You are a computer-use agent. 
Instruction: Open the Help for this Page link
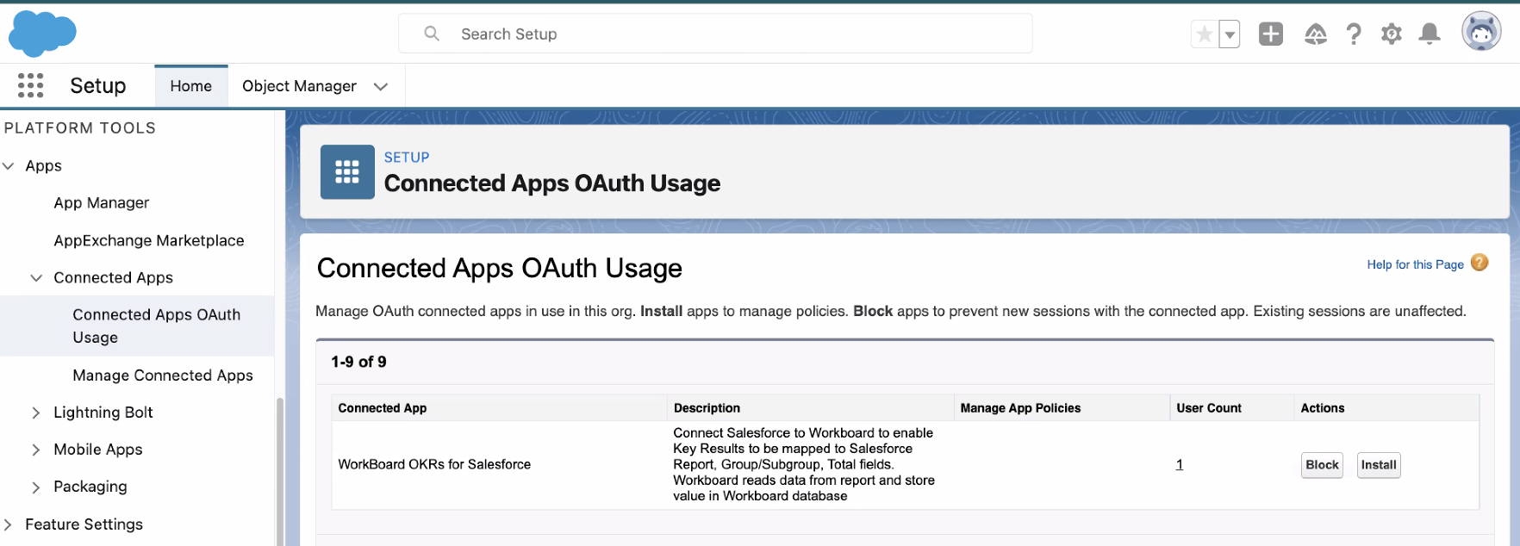[1415, 264]
